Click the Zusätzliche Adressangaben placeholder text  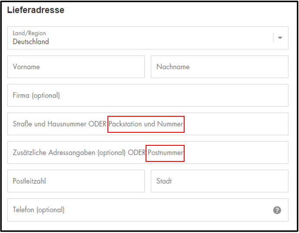pyautogui.click(x=54, y=153)
